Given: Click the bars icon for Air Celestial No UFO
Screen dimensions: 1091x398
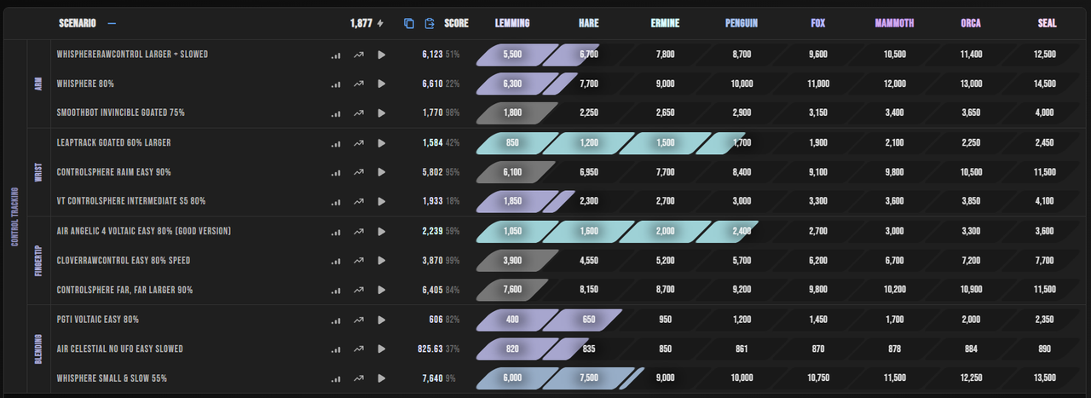Looking at the screenshot, I should coord(336,349).
